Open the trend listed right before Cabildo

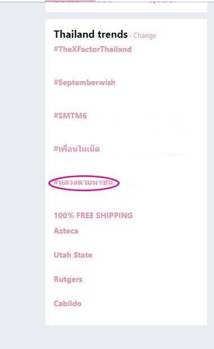point(68,279)
